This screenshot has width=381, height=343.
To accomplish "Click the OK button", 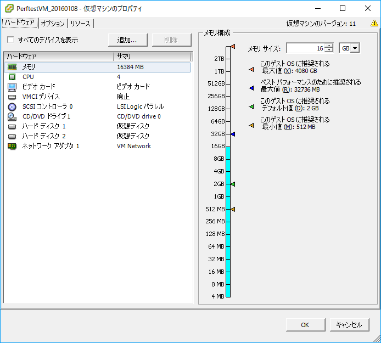I will (x=305, y=325).
